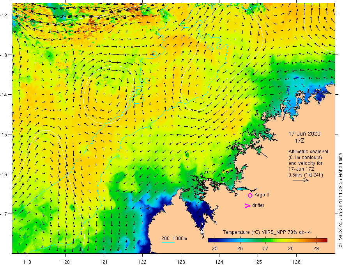Click the colorbar value '25'
This screenshot has width=343, height=265.
215,249
